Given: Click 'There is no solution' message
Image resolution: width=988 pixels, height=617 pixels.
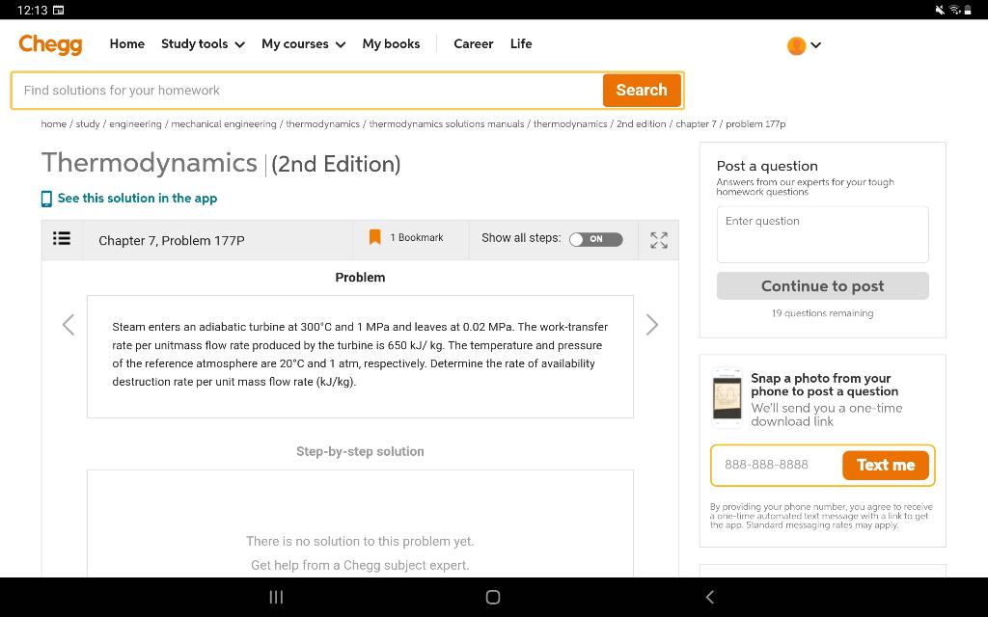Looking at the screenshot, I should 360,542.
